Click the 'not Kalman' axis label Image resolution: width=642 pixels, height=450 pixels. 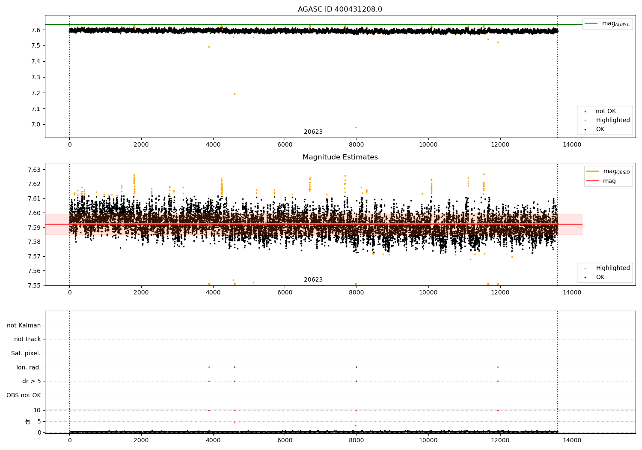pyautogui.click(x=24, y=325)
